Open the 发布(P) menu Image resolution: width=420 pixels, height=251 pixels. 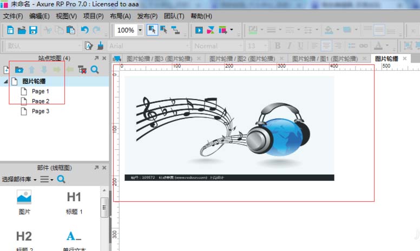pyautogui.click(x=147, y=16)
